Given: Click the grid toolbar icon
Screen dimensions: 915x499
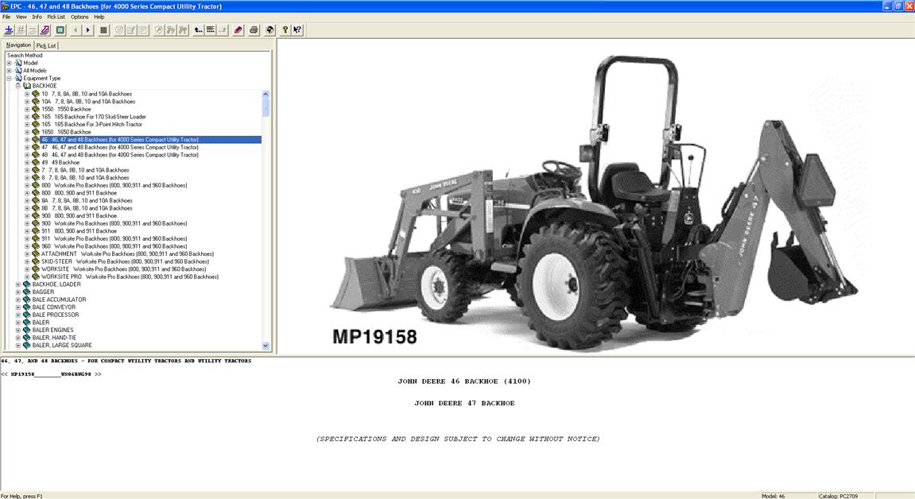Looking at the screenshot, I should (104, 29).
